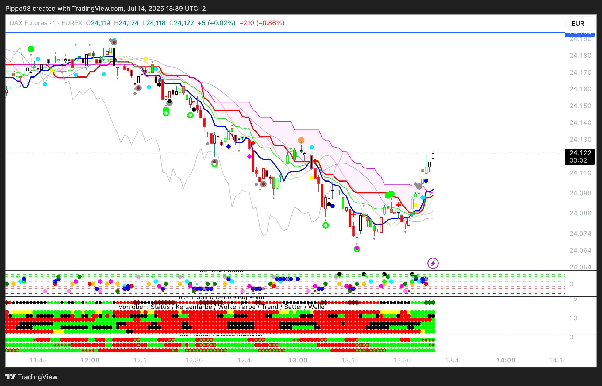Click the ICE Trading Deluxe Big Point label
The width and height of the screenshot is (602, 386).
(221, 298)
